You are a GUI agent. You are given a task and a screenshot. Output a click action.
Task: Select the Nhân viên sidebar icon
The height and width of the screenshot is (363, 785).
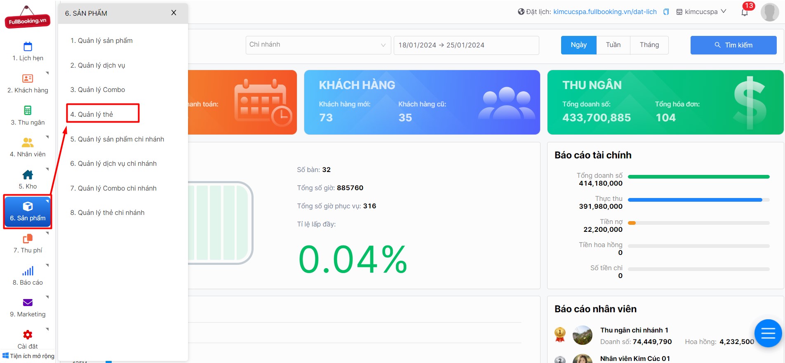point(28,143)
